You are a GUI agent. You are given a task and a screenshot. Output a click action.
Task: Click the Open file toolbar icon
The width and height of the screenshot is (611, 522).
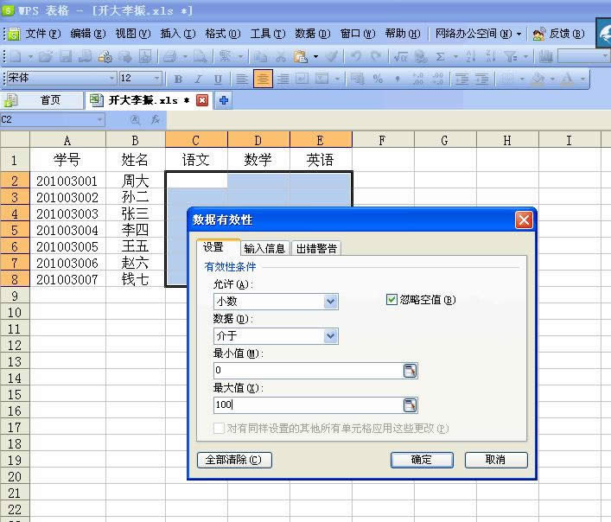46,57
